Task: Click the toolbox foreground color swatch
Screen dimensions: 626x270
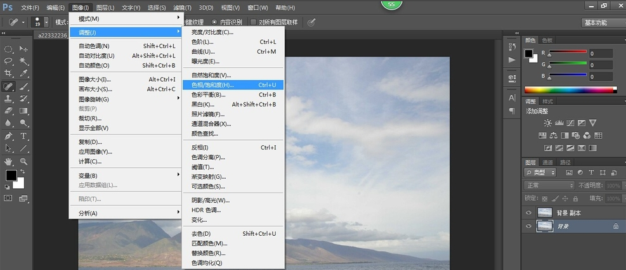Action: pos(11,175)
